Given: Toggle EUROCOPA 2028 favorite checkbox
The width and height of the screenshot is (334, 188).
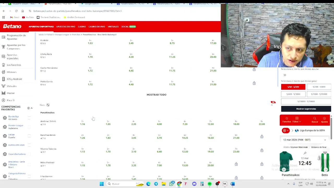Looking at the screenshot, I should (x=29, y=145).
